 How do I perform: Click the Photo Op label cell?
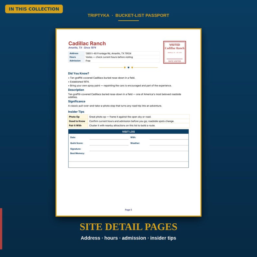78,117
